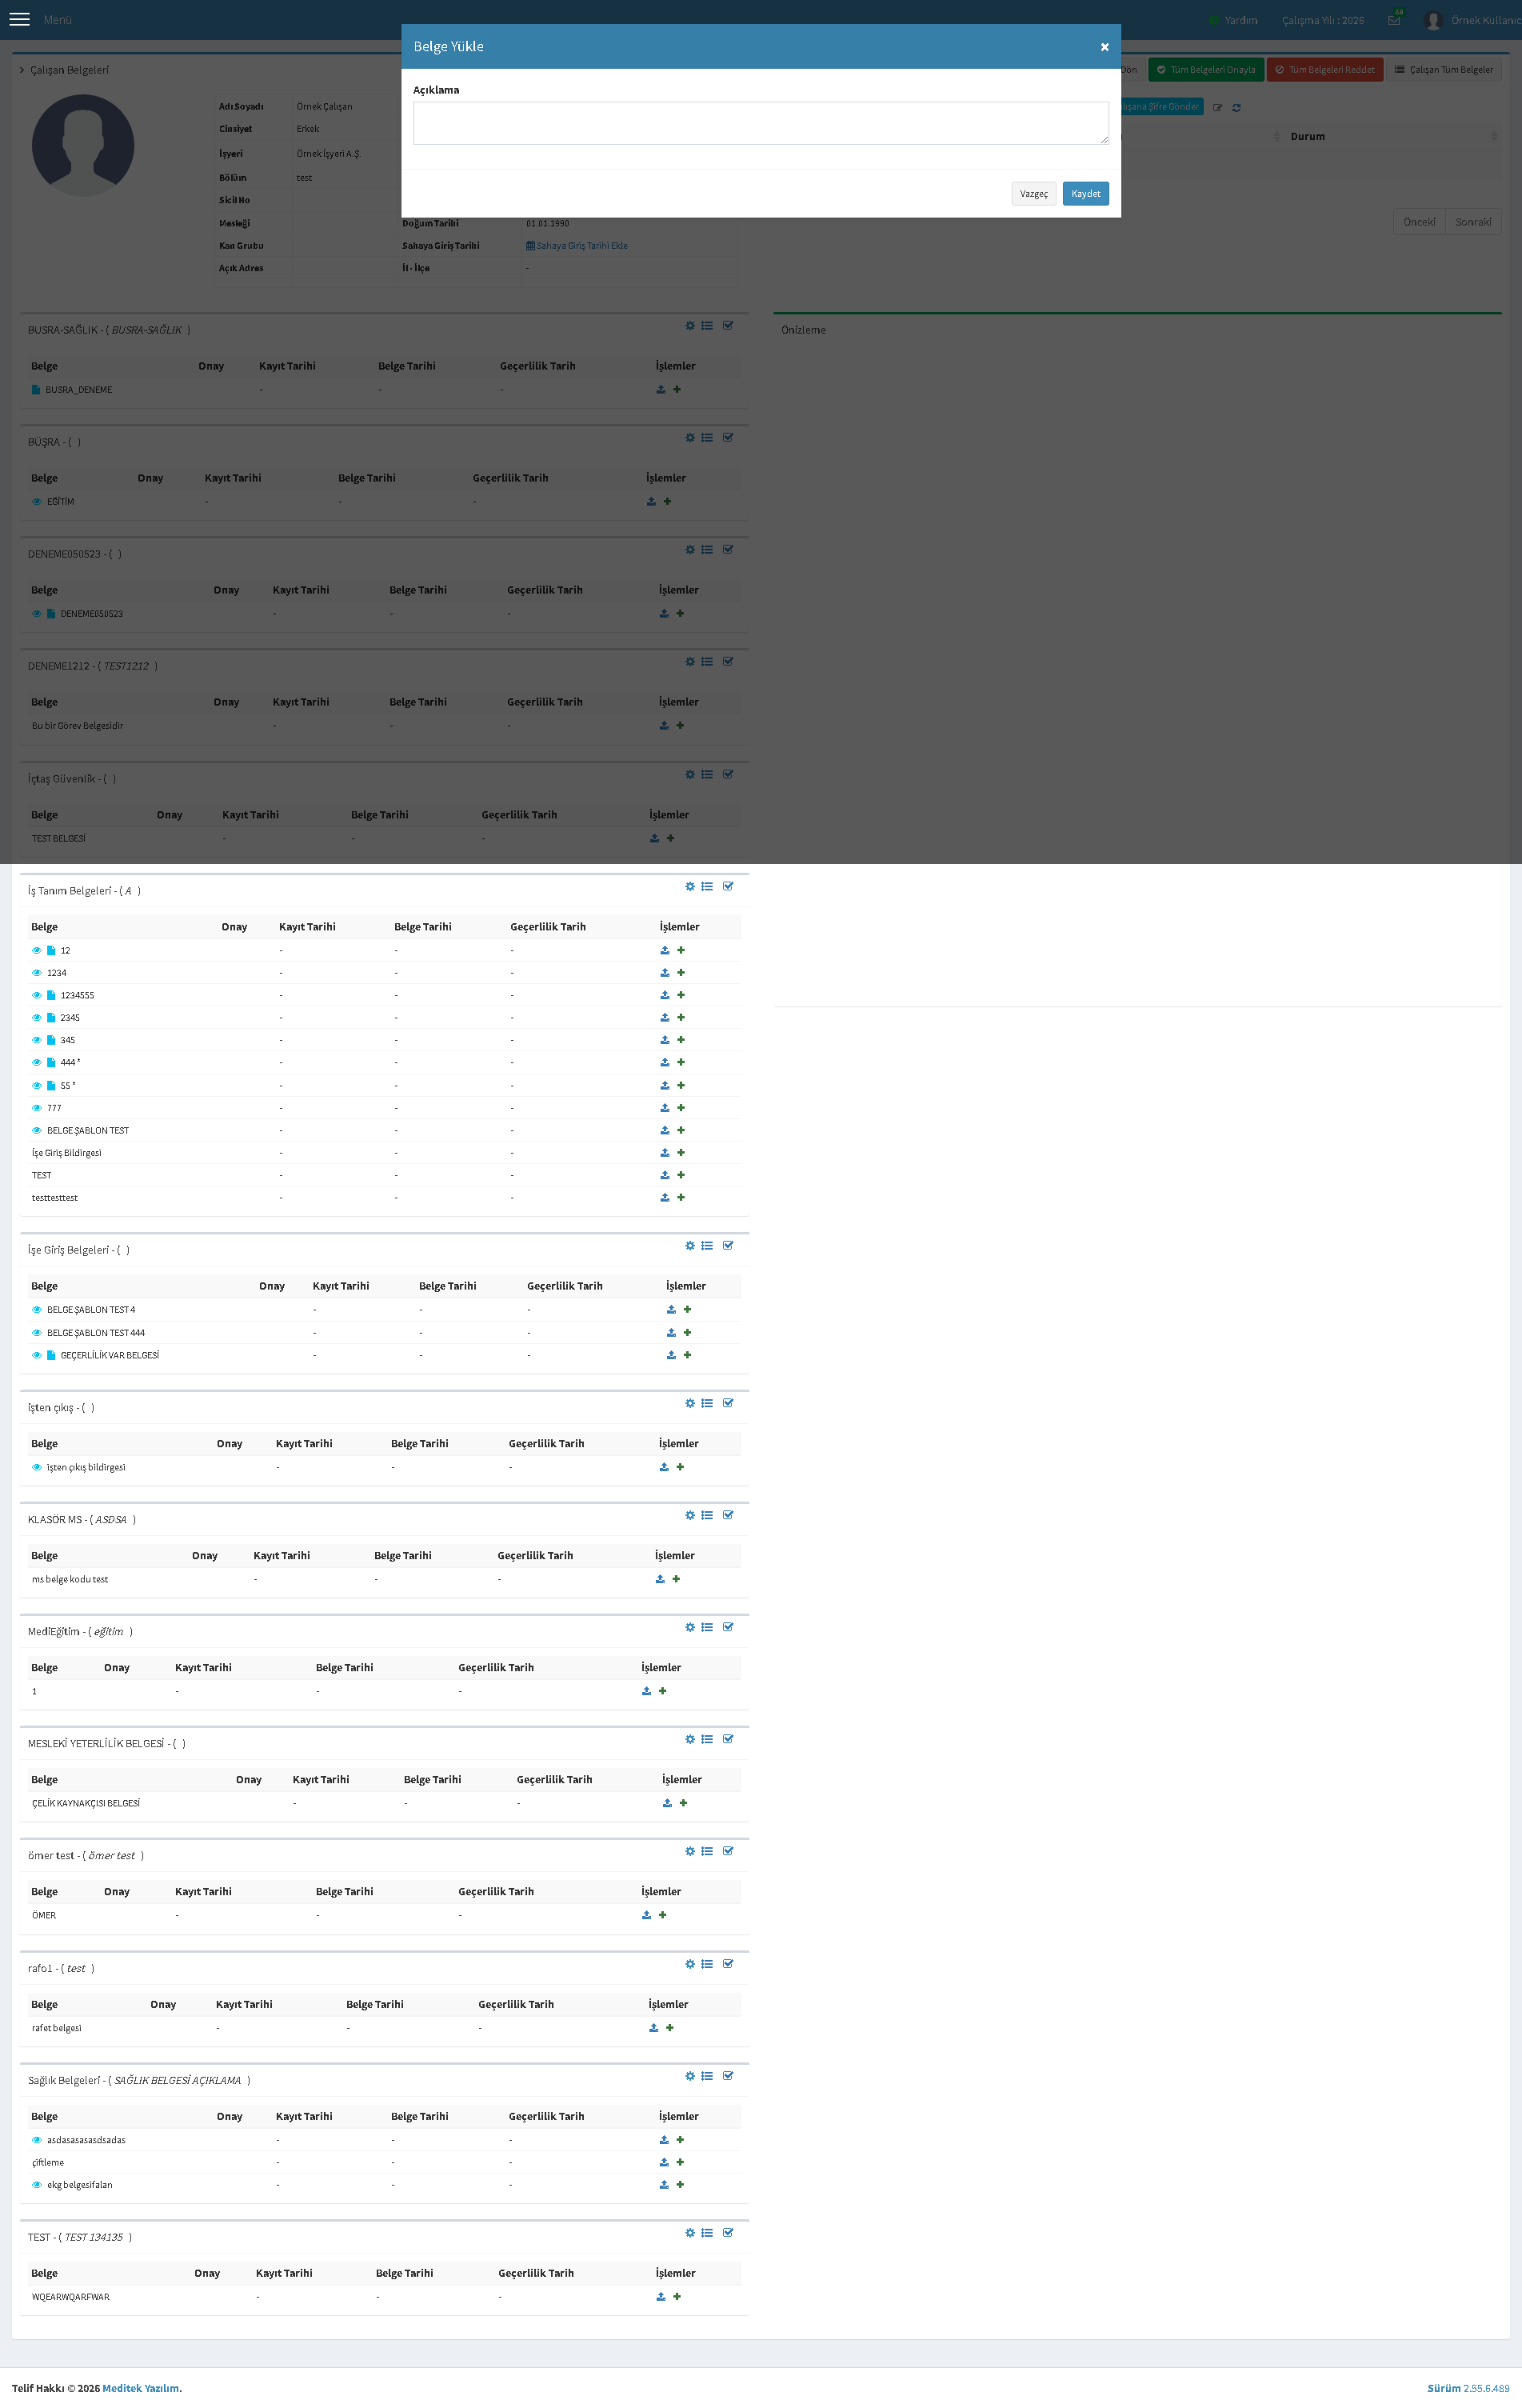This screenshot has height=2408, width=1522.
Task: Click file icon next to GEÇERLİLİK VAR BELGESİ
Action: click(x=51, y=1355)
